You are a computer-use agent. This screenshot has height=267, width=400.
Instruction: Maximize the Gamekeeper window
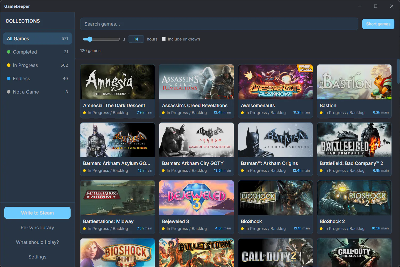(x=376, y=6)
